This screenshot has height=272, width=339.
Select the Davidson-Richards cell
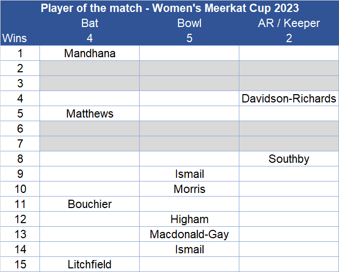[x=289, y=98]
